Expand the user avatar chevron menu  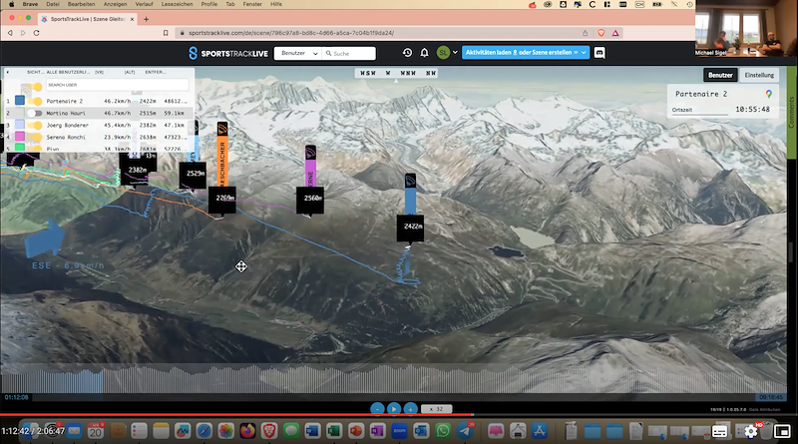pos(455,53)
